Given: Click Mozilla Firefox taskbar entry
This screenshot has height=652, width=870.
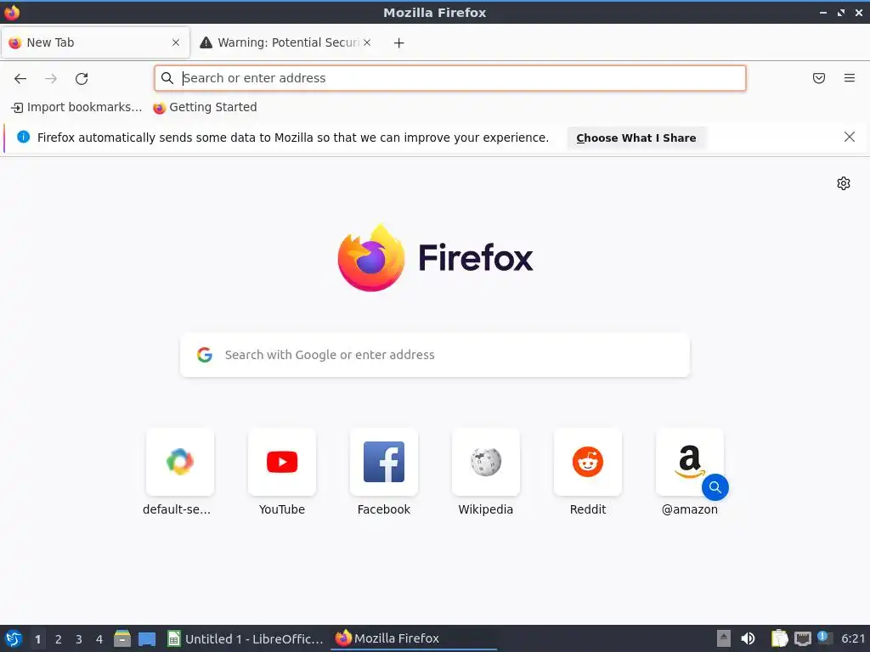Looking at the screenshot, I should [413, 638].
